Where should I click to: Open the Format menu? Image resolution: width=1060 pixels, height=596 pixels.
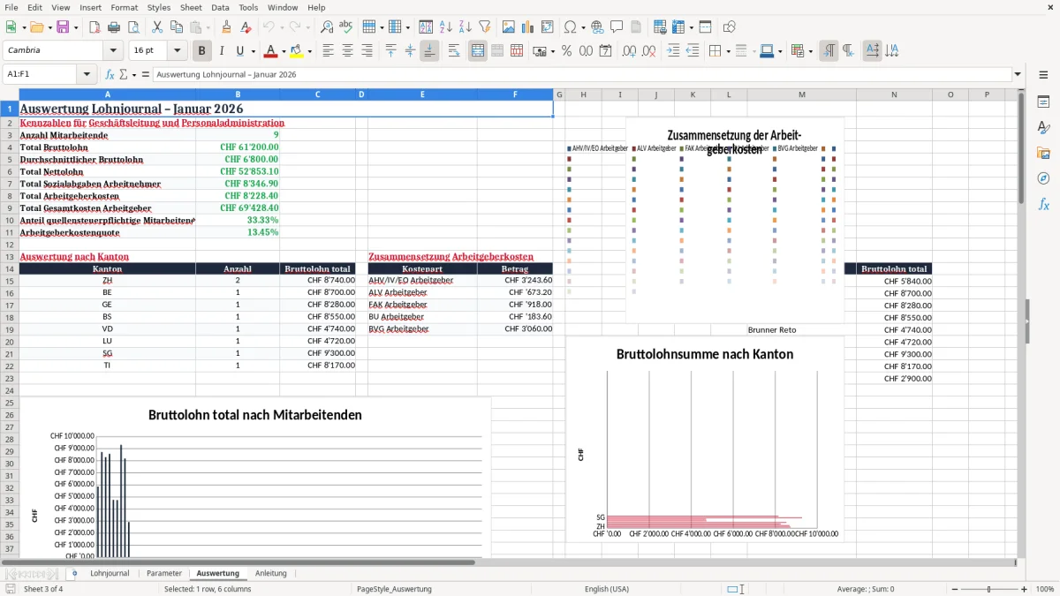pos(124,7)
